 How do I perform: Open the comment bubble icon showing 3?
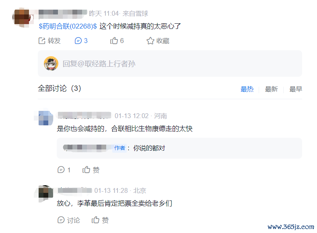tap(78, 41)
